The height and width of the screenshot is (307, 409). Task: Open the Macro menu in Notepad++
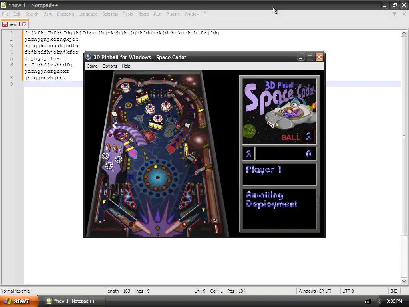click(x=143, y=14)
